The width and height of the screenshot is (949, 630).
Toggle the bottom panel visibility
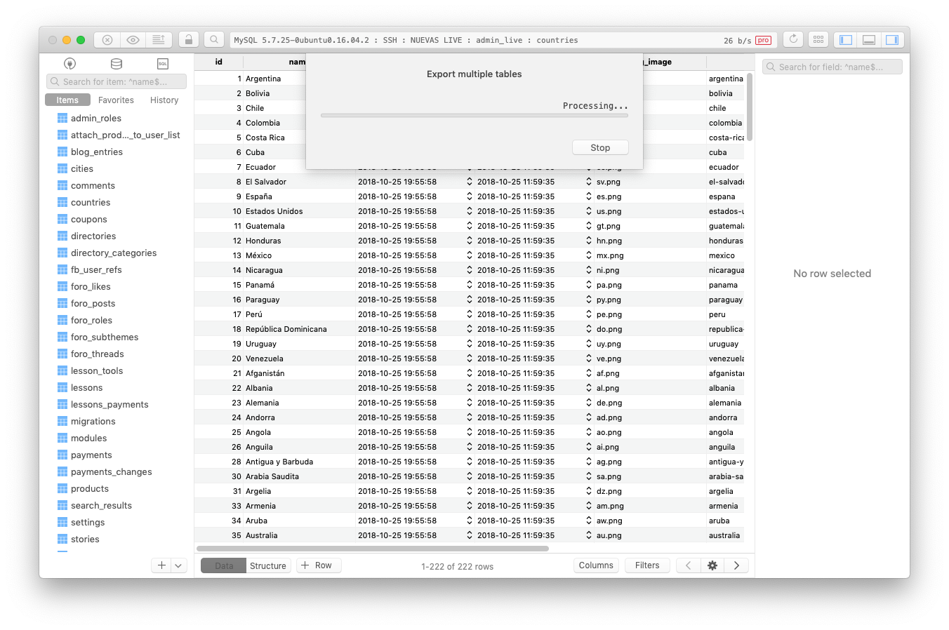tap(868, 40)
